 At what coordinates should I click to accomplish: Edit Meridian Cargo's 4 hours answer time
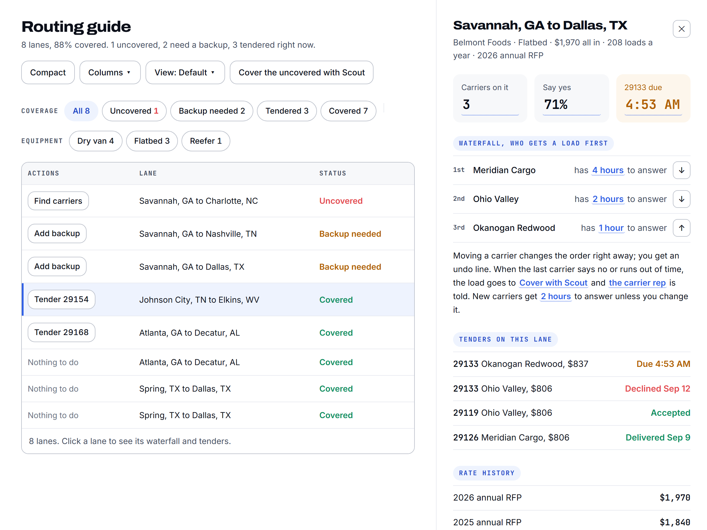tap(608, 170)
